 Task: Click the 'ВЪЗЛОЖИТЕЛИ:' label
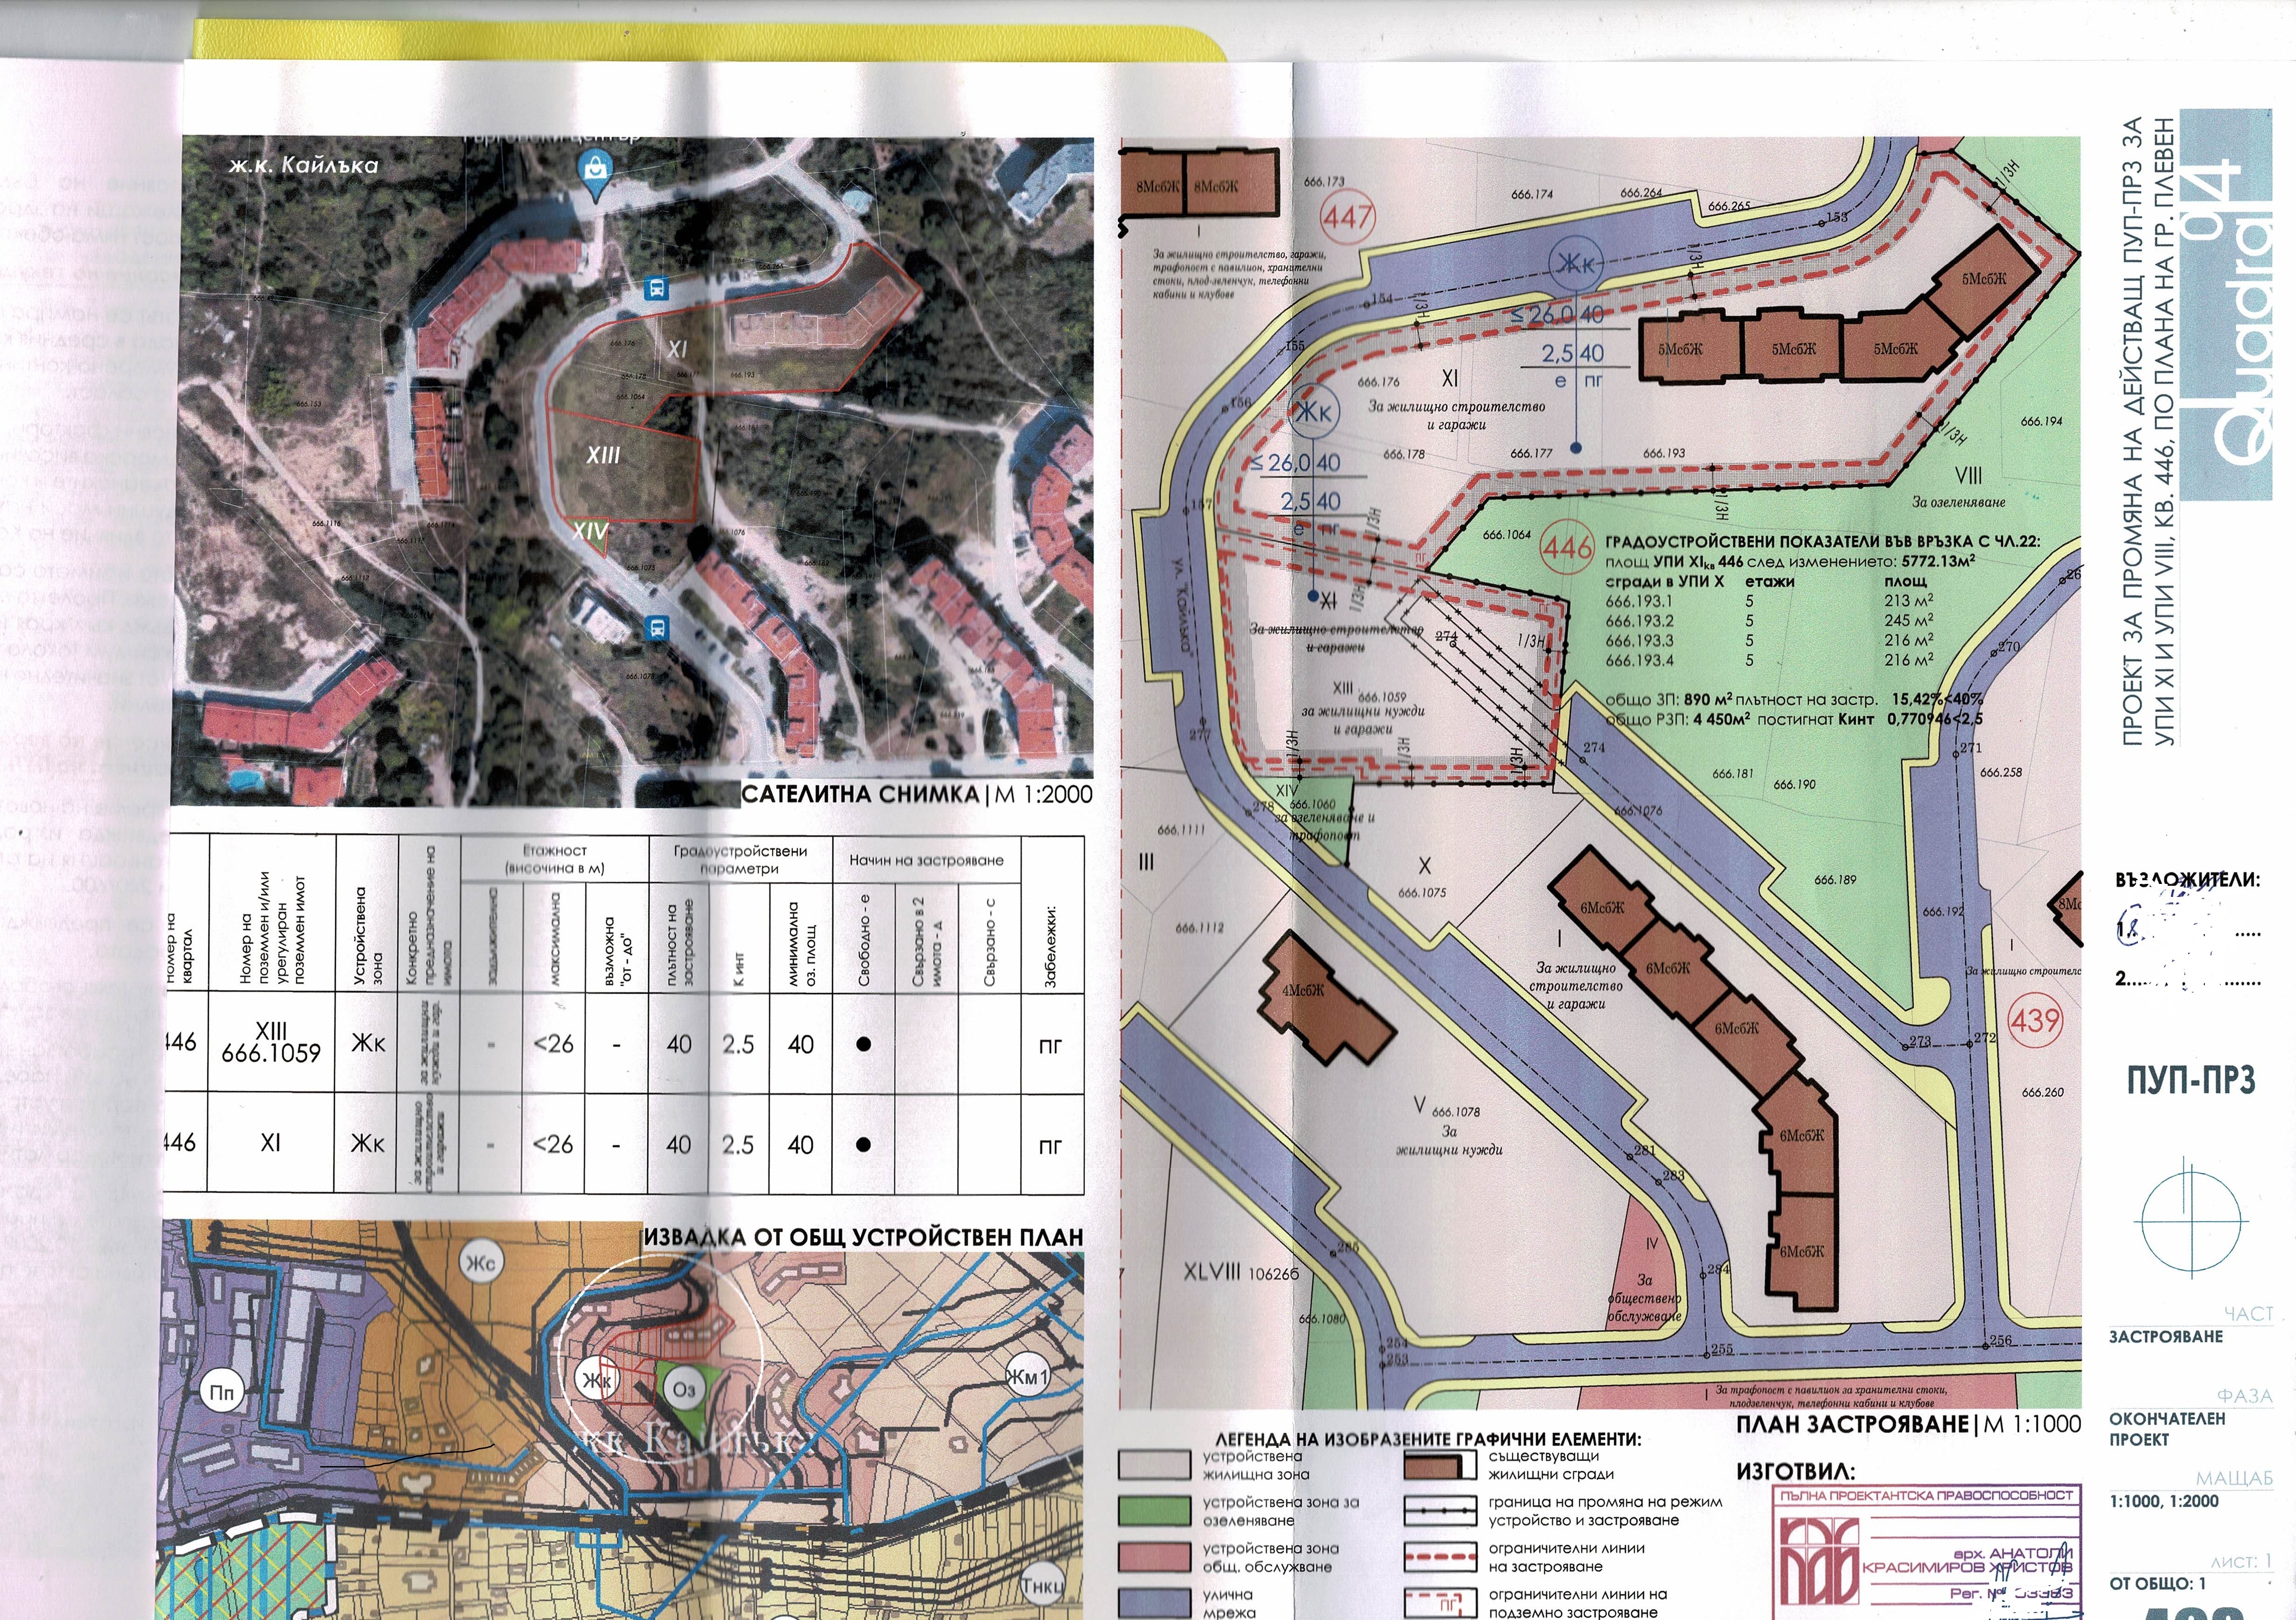pos(2187,880)
